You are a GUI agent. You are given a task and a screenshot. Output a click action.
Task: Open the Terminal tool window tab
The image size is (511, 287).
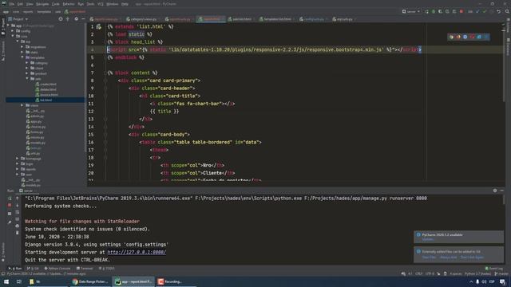(85, 269)
